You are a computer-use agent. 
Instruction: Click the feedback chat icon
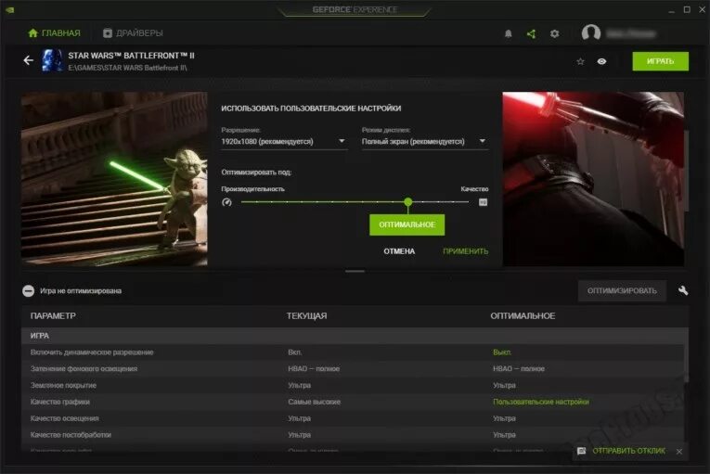tap(581, 451)
